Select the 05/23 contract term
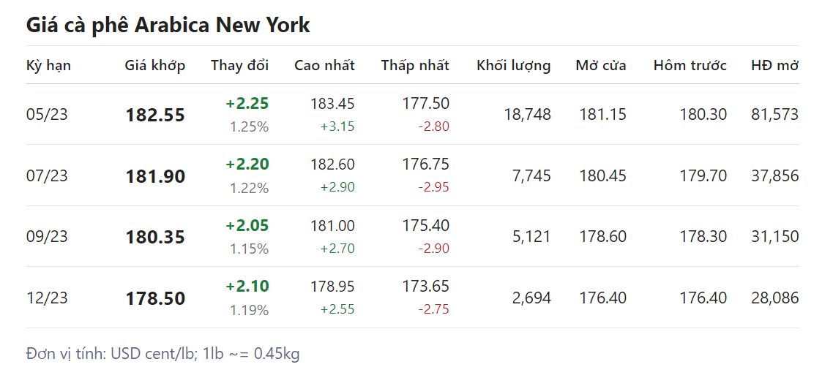 pyautogui.click(x=47, y=115)
